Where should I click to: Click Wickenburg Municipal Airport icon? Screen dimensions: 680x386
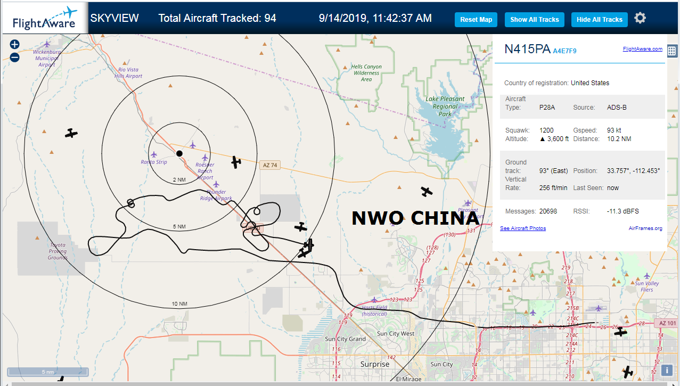[47, 44]
